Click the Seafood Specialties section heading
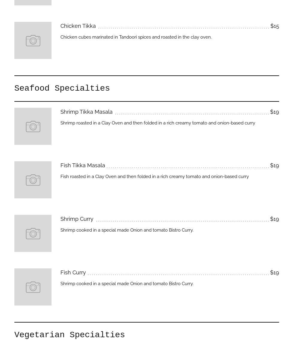 coord(62,88)
